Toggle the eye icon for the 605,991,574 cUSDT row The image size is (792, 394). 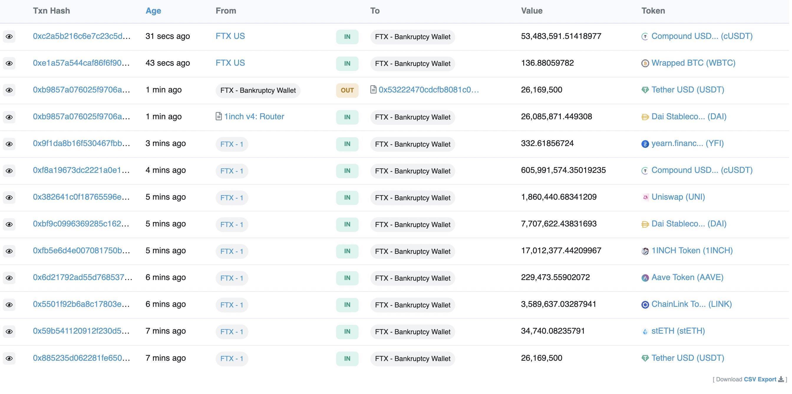9,170
